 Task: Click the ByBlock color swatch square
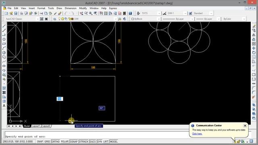(133, 19)
